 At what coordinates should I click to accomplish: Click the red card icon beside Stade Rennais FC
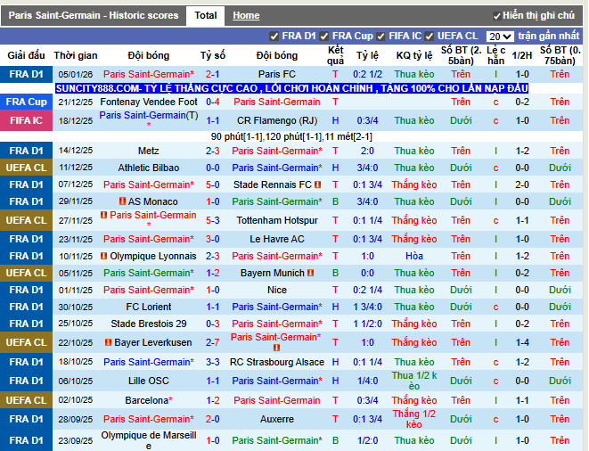pos(318,184)
